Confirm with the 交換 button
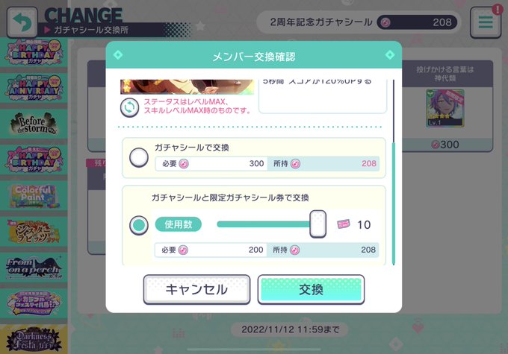This screenshot has width=508, height=354. (x=311, y=289)
